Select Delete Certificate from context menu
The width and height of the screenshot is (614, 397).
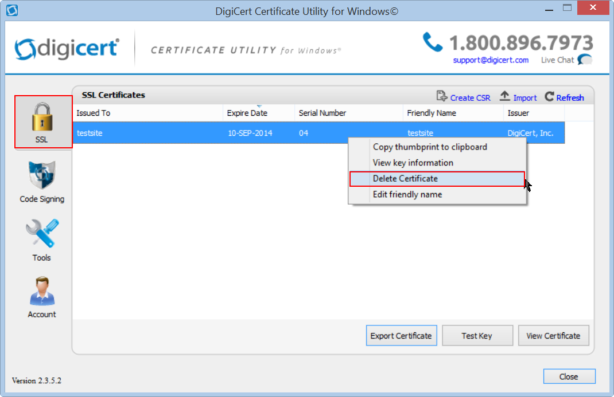pyautogui.click(x=405, y=179)
